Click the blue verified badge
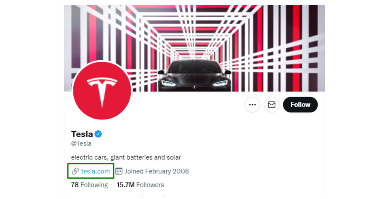The image size is (389, 199). click(98, 134)
